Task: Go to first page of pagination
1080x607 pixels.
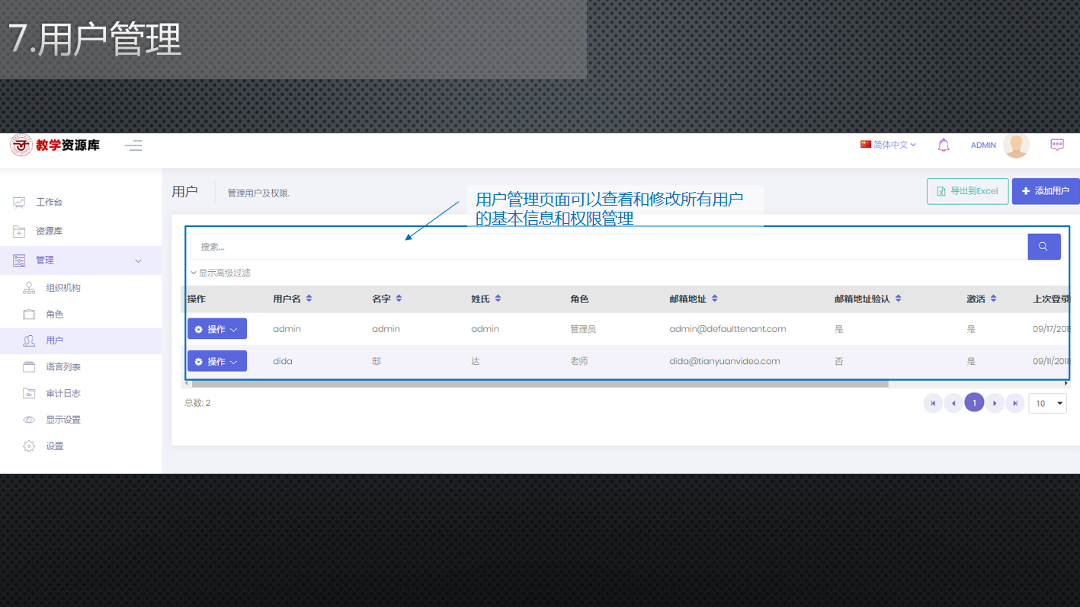Action: [x=933, y=404]
